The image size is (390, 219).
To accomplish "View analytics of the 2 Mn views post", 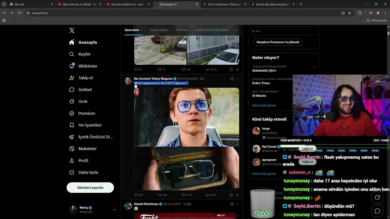I will [211, 195].
